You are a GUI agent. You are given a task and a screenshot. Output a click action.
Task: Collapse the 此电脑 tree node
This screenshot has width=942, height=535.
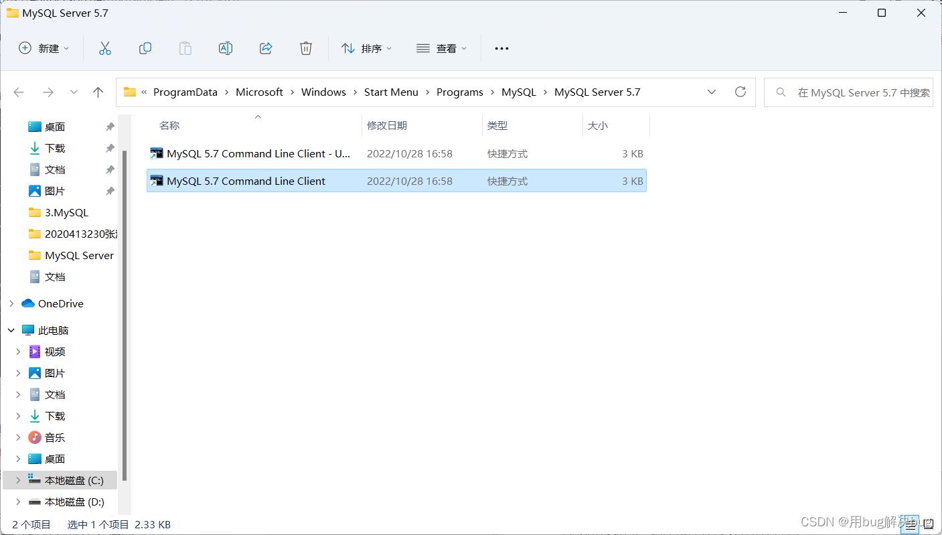pos(11,330)
